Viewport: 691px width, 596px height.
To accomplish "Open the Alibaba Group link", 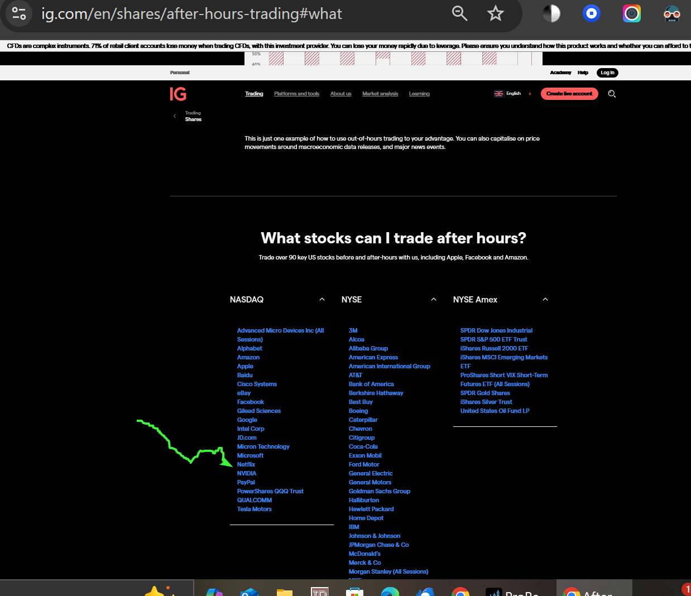I will [x=368, y=348].
